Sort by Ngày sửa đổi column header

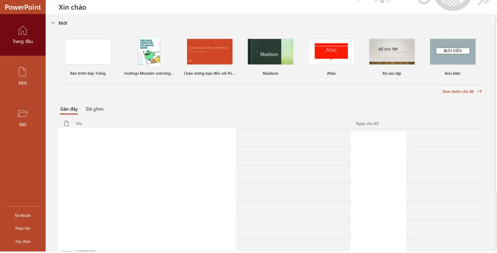[x=367, y=124]
